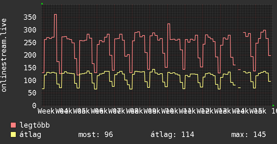The width and height of the screenshot is (277, 144).
Task: Click the yellow átlag legend swatch
Action: (13, 135)
